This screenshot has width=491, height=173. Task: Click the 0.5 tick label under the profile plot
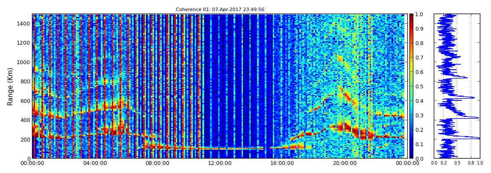(x=457, y=163)
